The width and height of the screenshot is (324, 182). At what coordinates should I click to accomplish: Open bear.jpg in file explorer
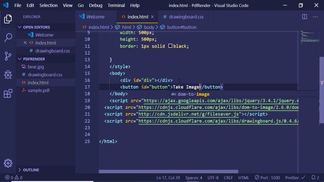36,67
